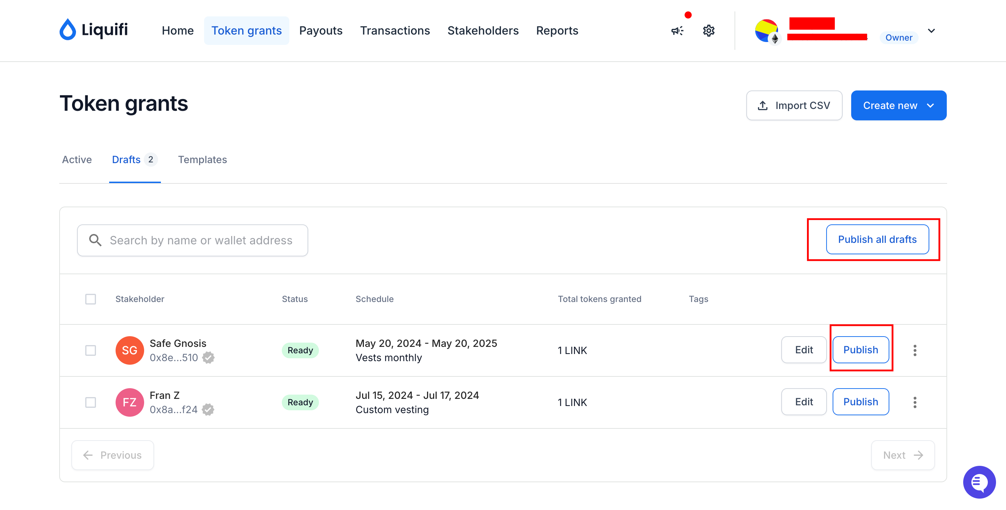Publish the Fran Z grant
Screen dimensions: 1006x510
pyautogui.click(x=861, y=402)
